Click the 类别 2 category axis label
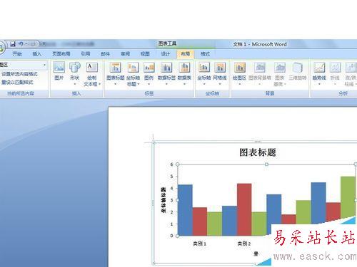This screenshot has height=267, width=357. tap(244, 244)
